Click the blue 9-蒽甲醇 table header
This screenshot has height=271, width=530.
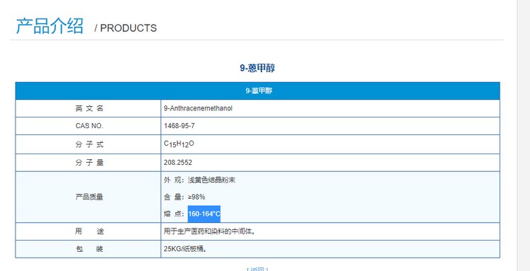point(257,91)
